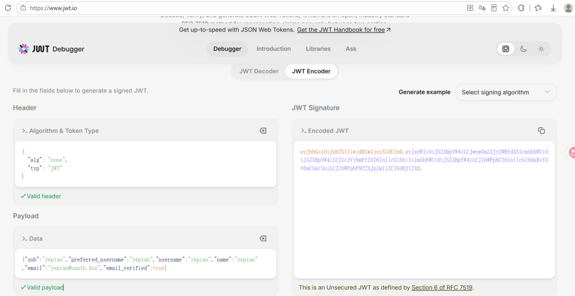575x296 pixels.
Task: Click the "Payload" section heading
Action: [26, 216]
